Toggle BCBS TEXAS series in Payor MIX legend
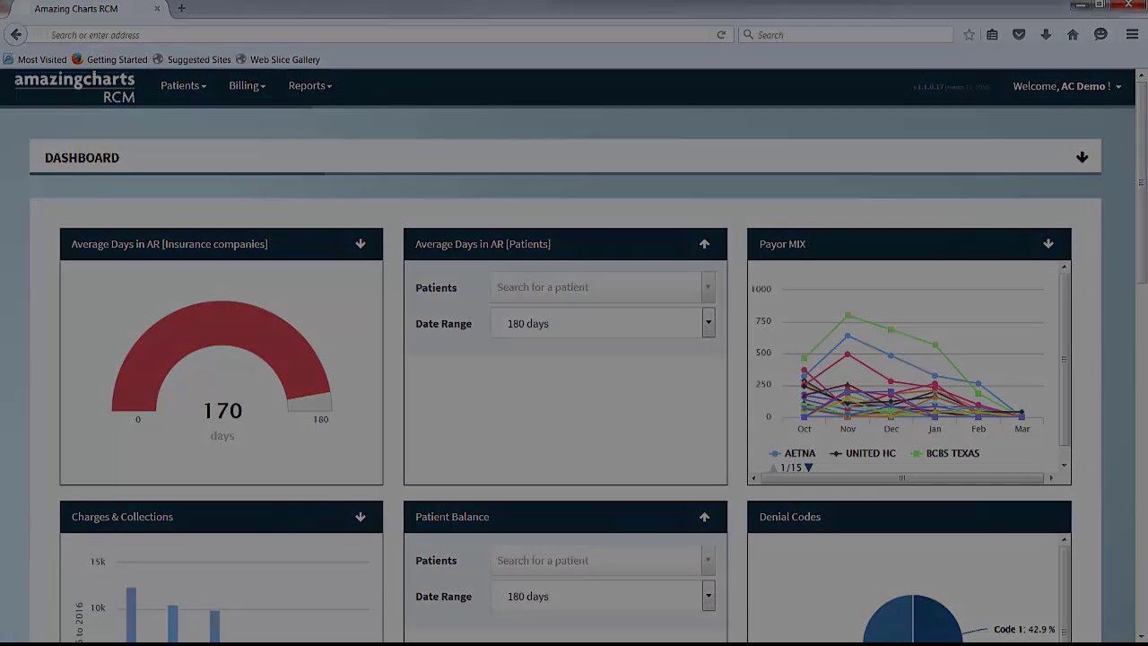1148x646 pixels. click(x=944, y=453)
